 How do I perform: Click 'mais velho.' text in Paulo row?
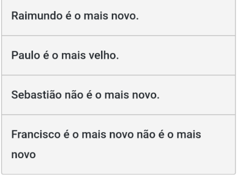90,55
